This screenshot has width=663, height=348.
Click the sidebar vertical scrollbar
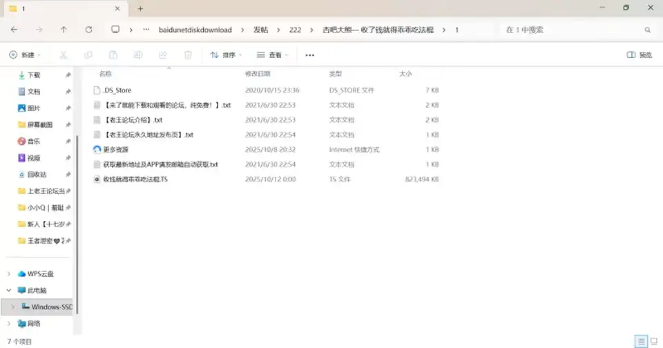(77, 224)
